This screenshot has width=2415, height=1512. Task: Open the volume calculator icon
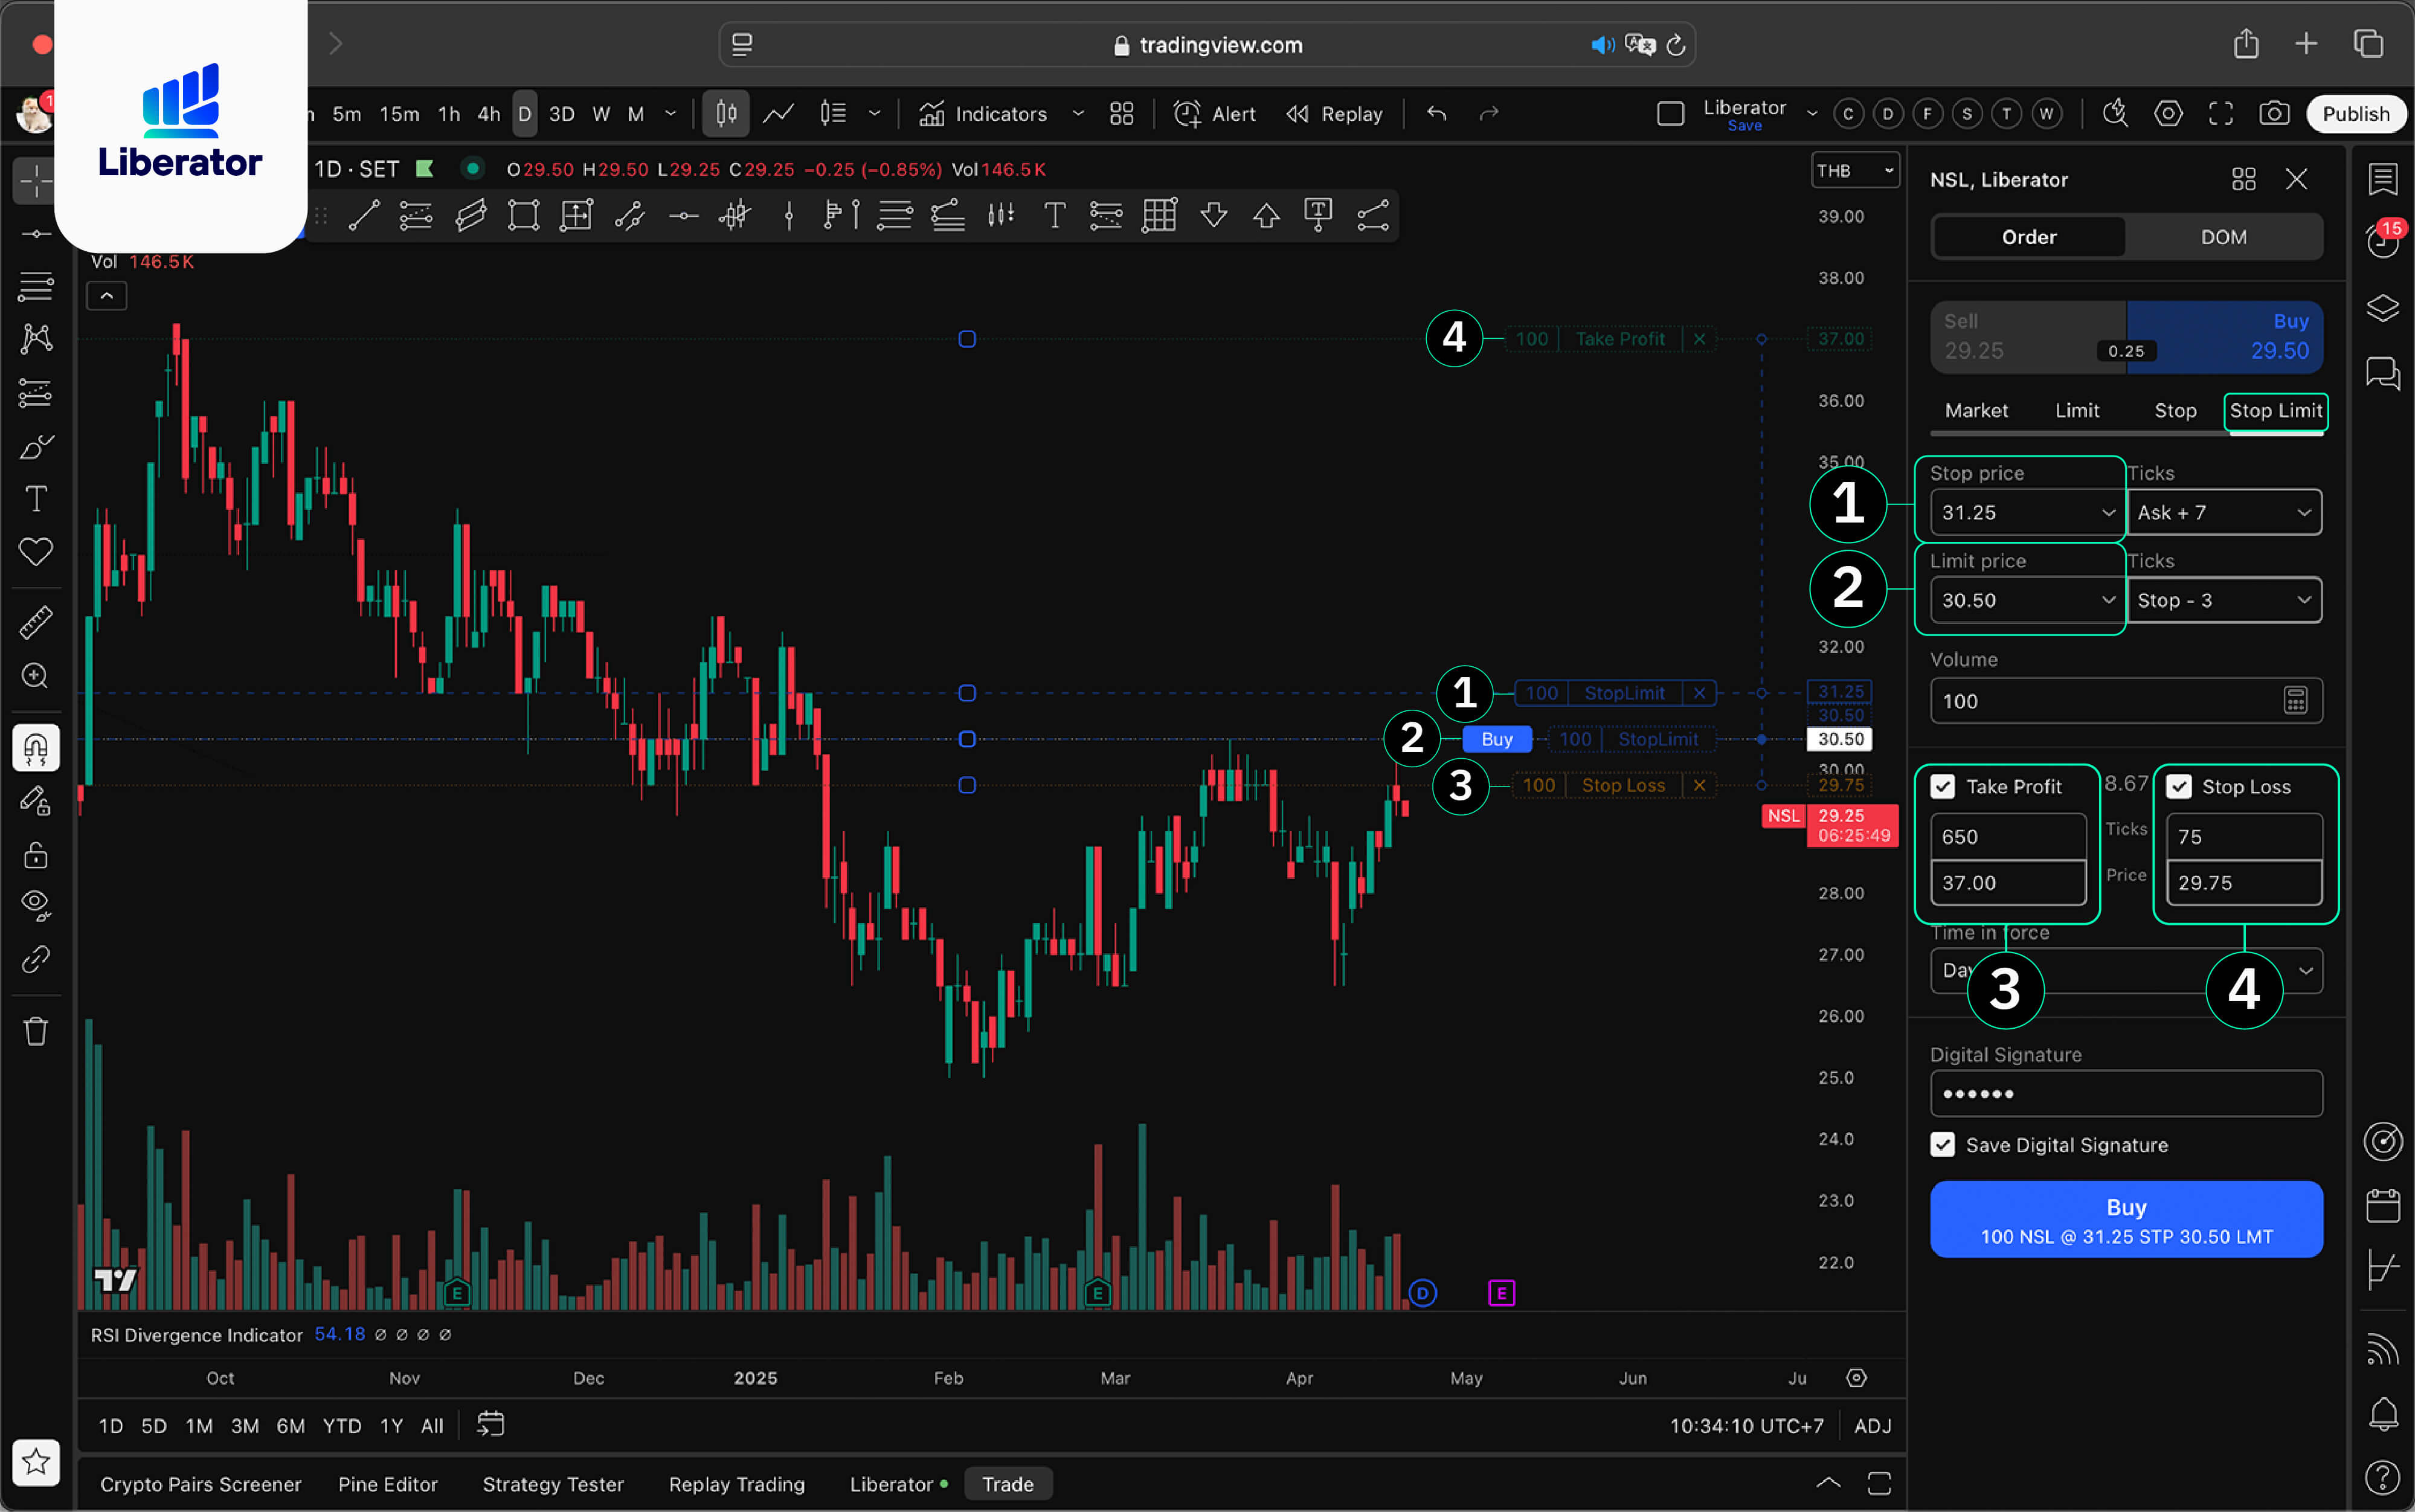pyautogui.click(x=2295, y=701)
